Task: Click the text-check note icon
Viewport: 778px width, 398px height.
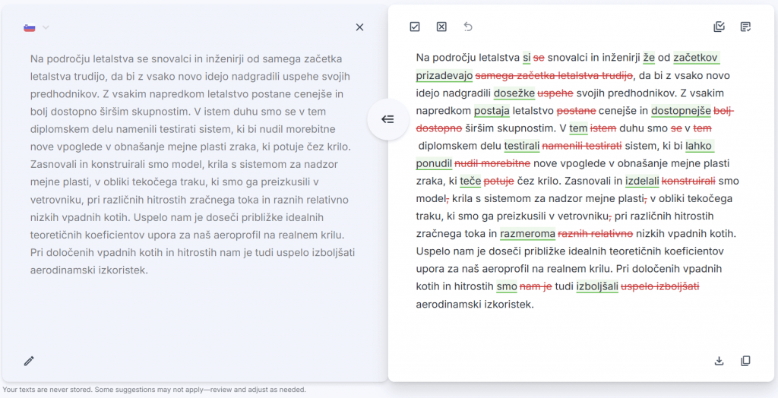Action: [x=745, y=27]
